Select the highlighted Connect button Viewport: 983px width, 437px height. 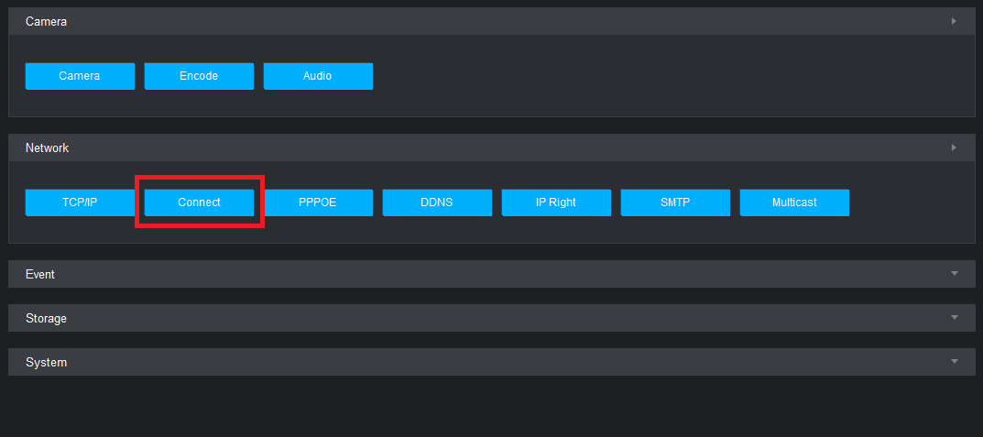pyautogui.click(x=199, y=202)
